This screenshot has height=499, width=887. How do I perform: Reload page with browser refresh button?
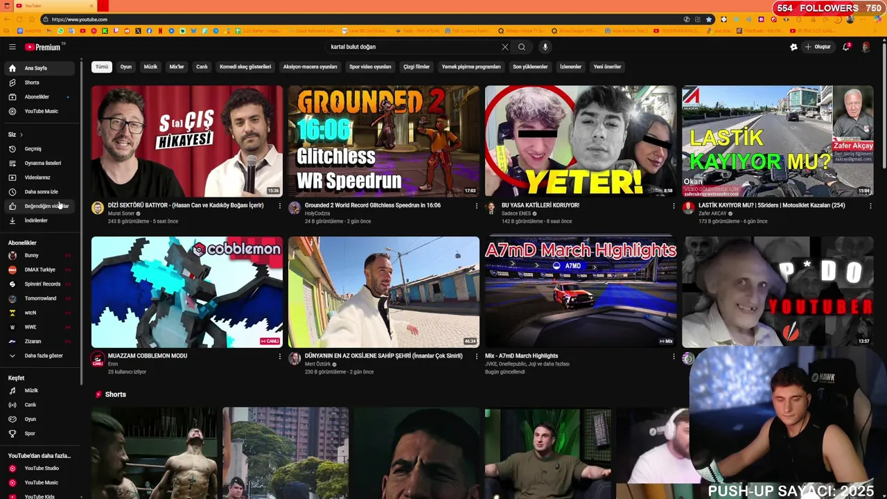click(32, 19)
